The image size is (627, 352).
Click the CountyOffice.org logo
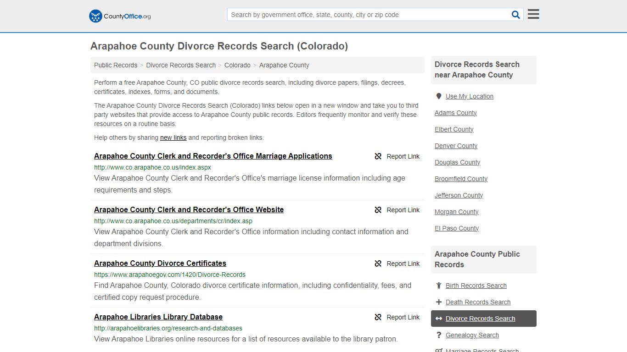pyautogui.click(x=120, y=16)
